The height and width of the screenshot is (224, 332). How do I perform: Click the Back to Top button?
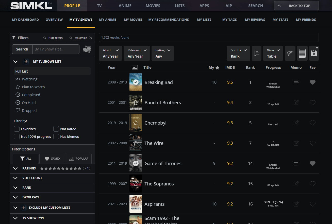pyautogui.click(x=296, y=6)
